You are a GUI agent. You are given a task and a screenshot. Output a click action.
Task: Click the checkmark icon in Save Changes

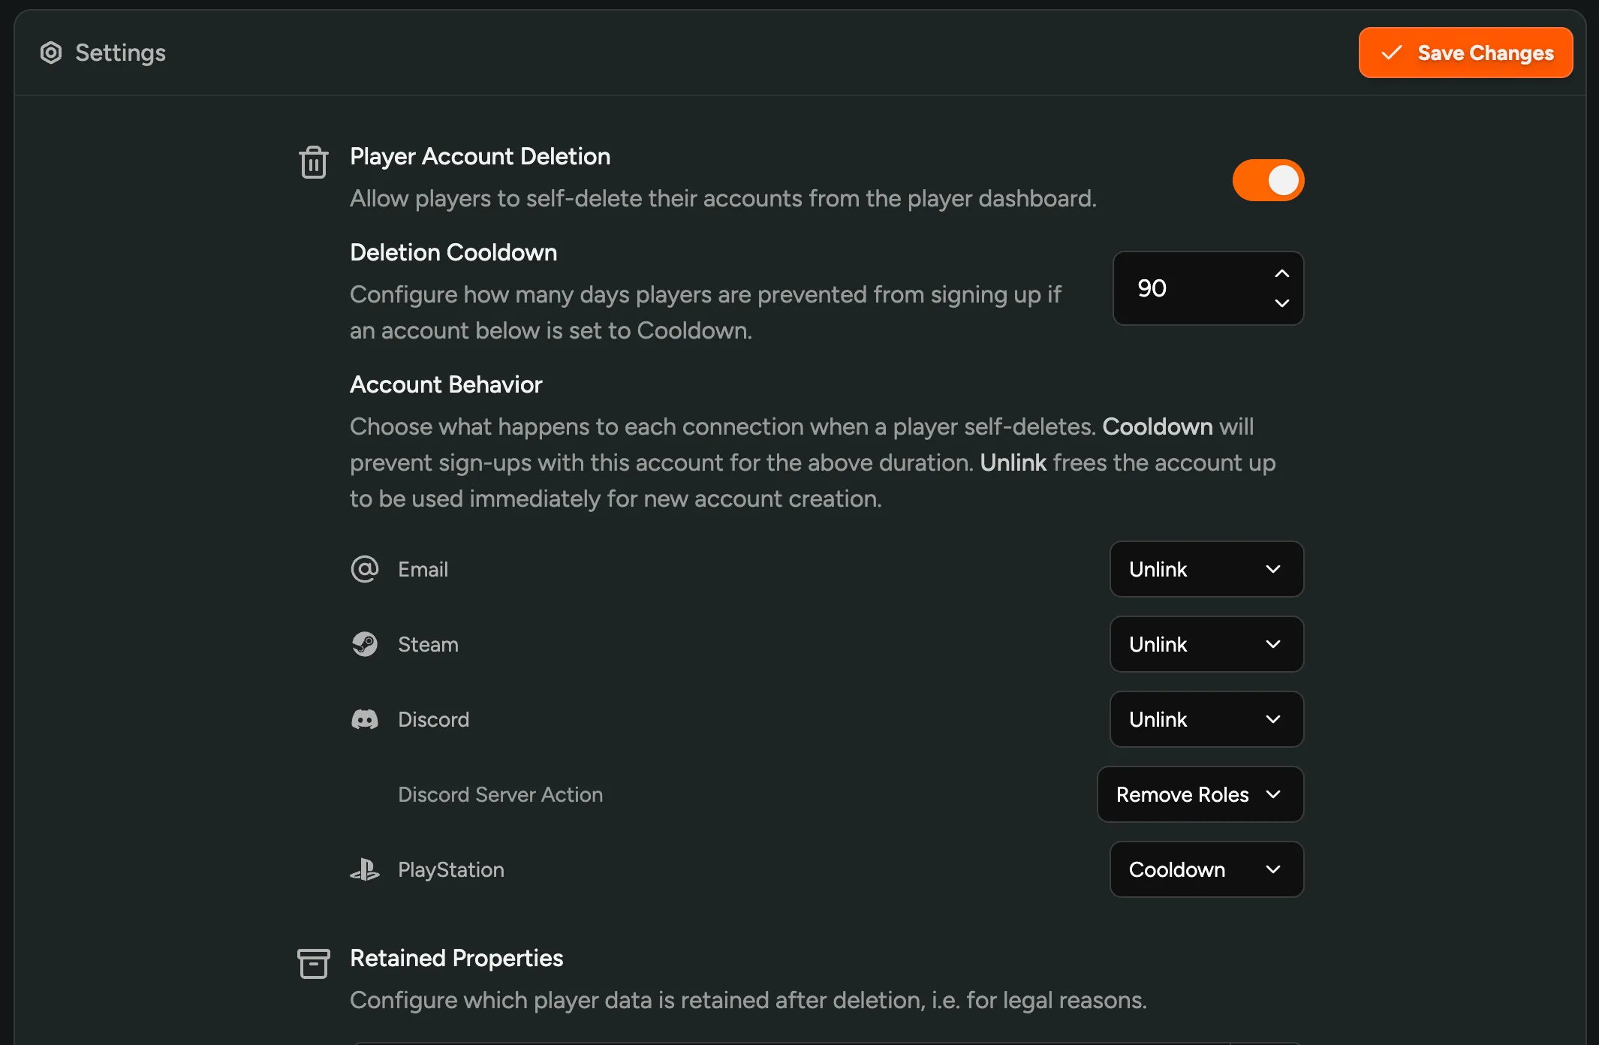[1391, 53]
